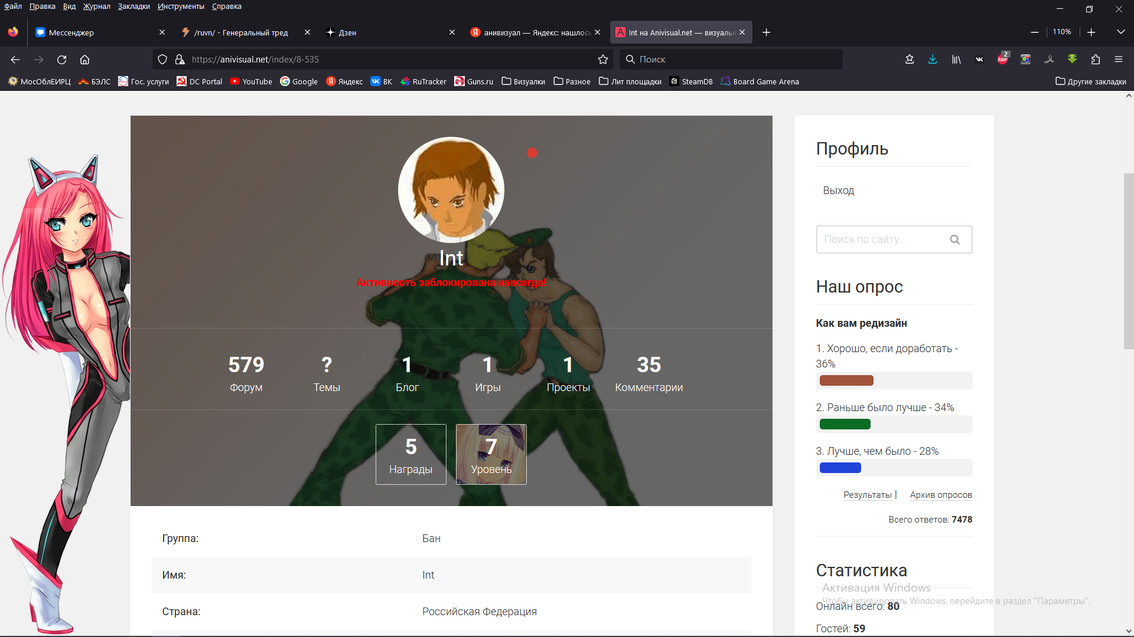Screen dimensions: 1134x637
Task: Open the Визуалки bookmarks folder
Action: (523, 81)
